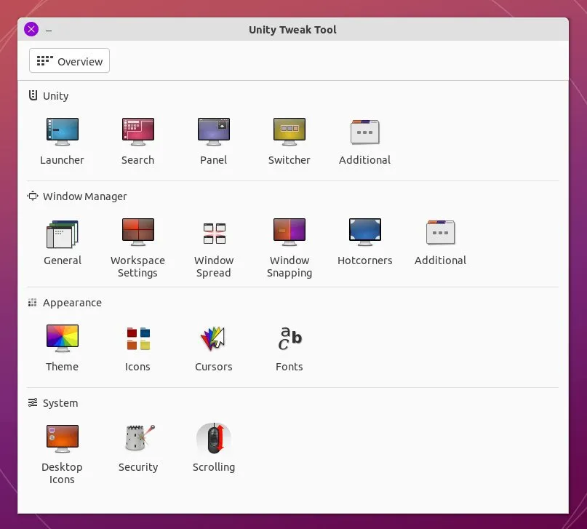Click the Overview button in the toolbar

[x=68, y=61]
